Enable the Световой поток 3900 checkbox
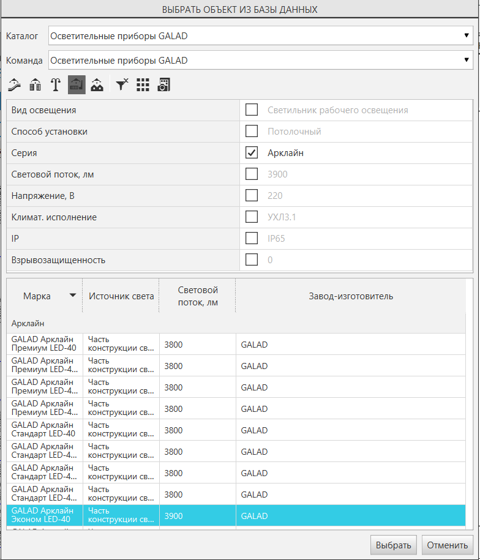Screen dimensions: 480x560 pos(252,174)
